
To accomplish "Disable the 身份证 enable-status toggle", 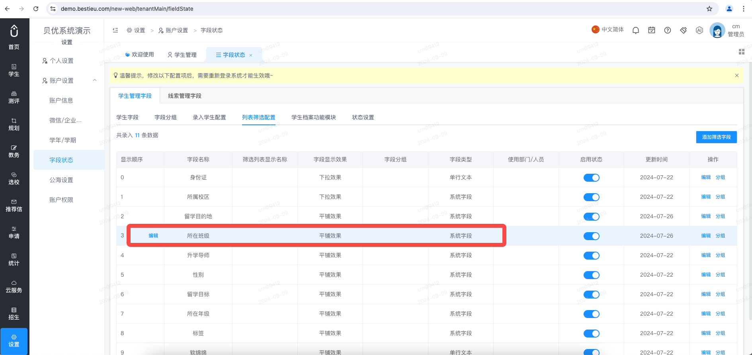I will coord(591,178).
